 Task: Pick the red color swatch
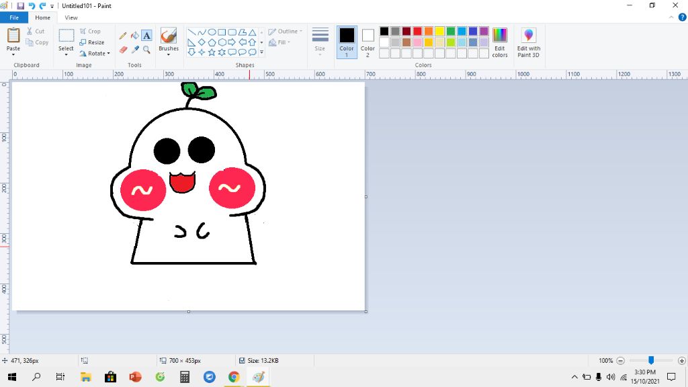(x=417, y=32)
